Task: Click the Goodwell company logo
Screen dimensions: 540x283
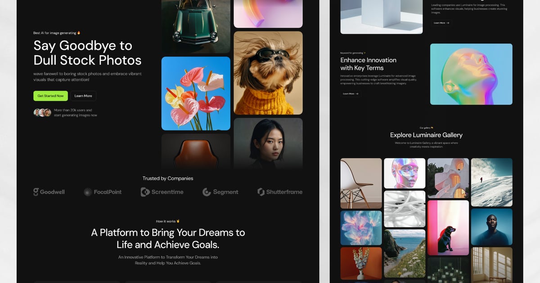Action: pos(49,192)
